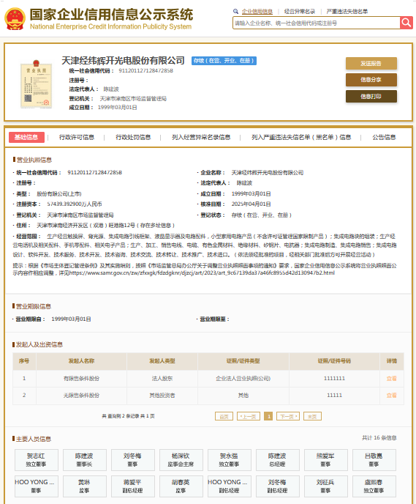Click the 有限售条件股份 table cell
This screenshot has width=416, height=504.
tap(81, 379)
